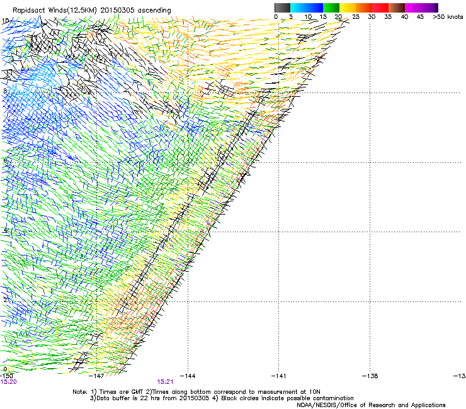Image resolution: width=466 pixels, height=409 pixels.
Task: Click the brown 35-40 knots legend swatch
Action: click(397, 8)
